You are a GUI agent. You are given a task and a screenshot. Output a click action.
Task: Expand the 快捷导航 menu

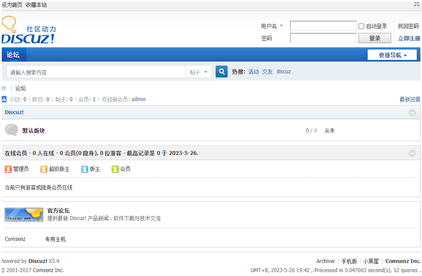click(x=392, y=55)
